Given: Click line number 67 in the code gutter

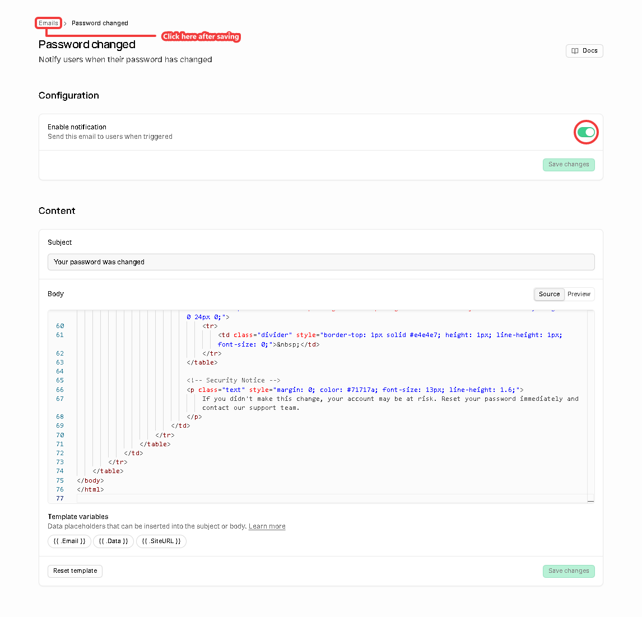Looking at the screenshot, I should click(60, 399).
